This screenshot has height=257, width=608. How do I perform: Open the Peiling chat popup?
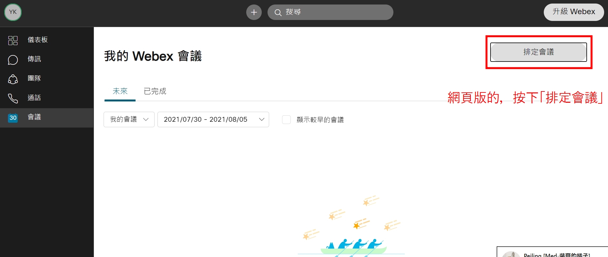point(552,252)
